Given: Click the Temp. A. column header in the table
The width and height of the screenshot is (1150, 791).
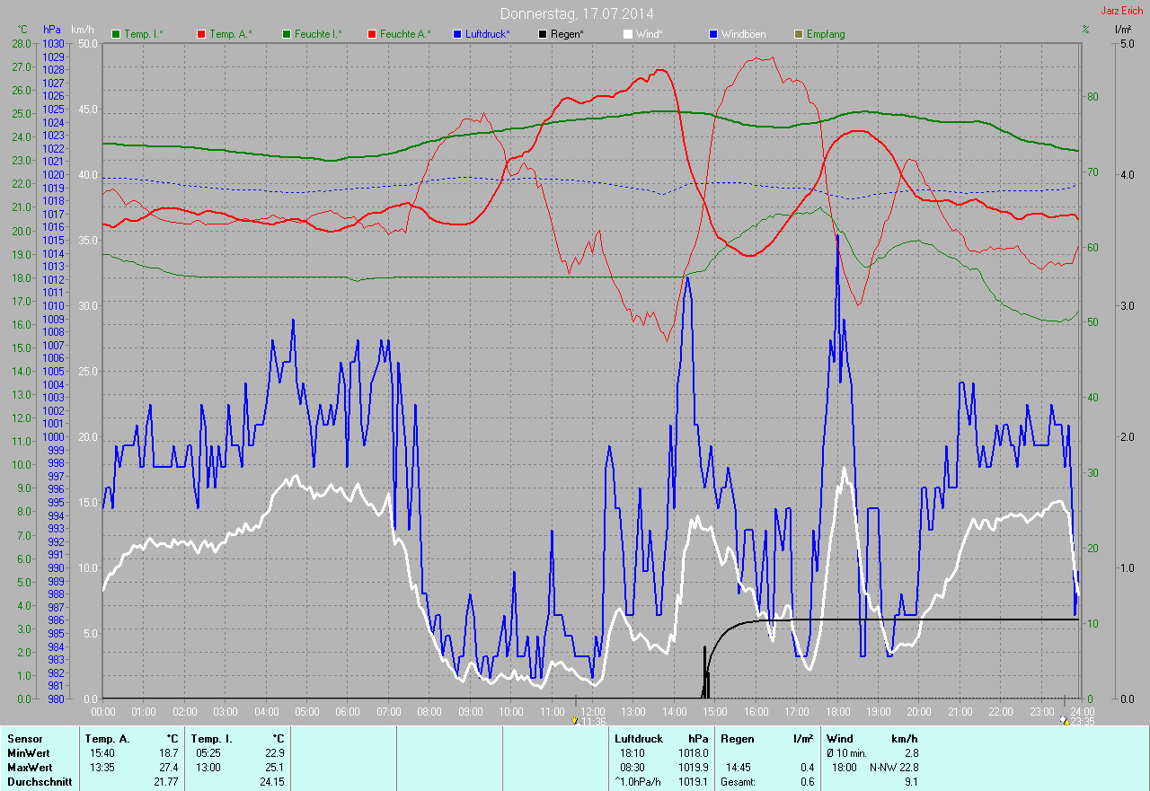Looking at the screenshot, I should click(108, 739).
